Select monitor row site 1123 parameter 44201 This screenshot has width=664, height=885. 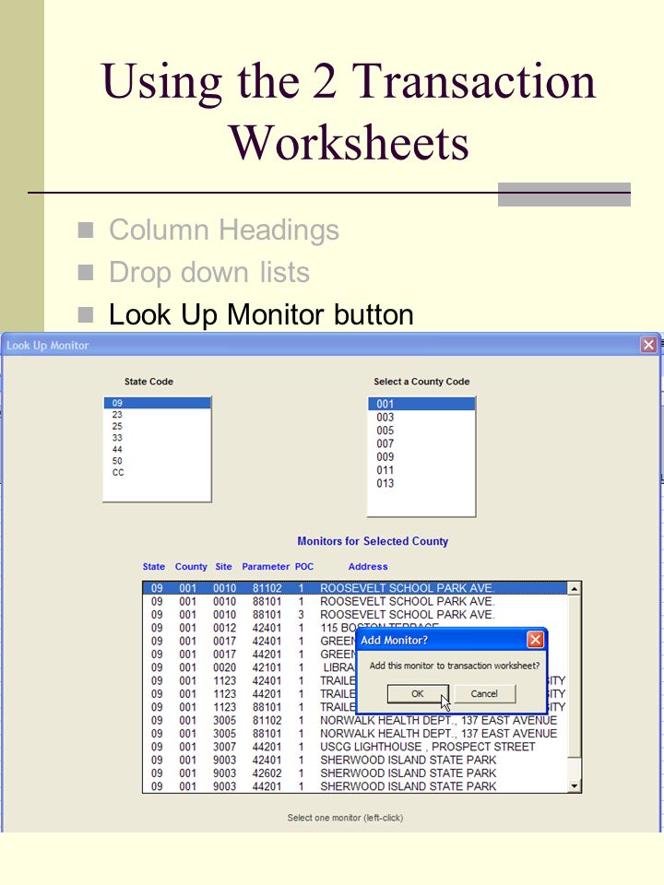[248, 693]
